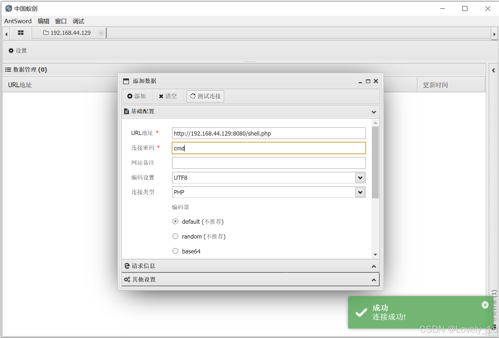Viewport: 499px width, 338px height.
Task: Open the home grid icon tab
Action: point(21,33)
